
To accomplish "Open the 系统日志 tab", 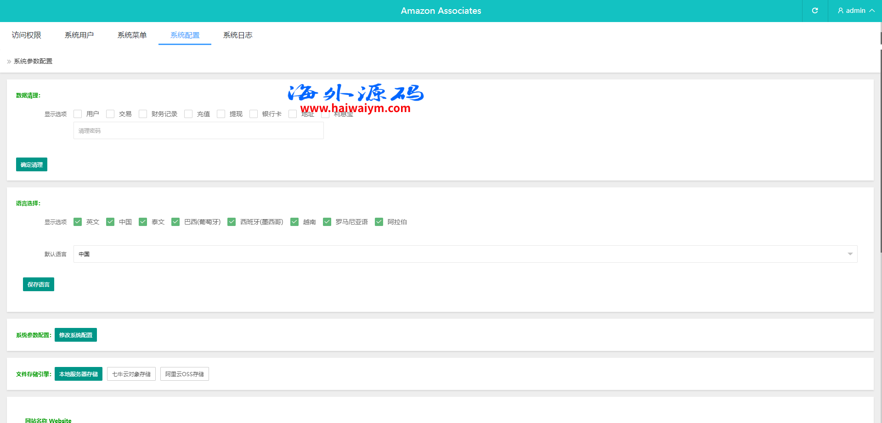I will tap(237, 35).
